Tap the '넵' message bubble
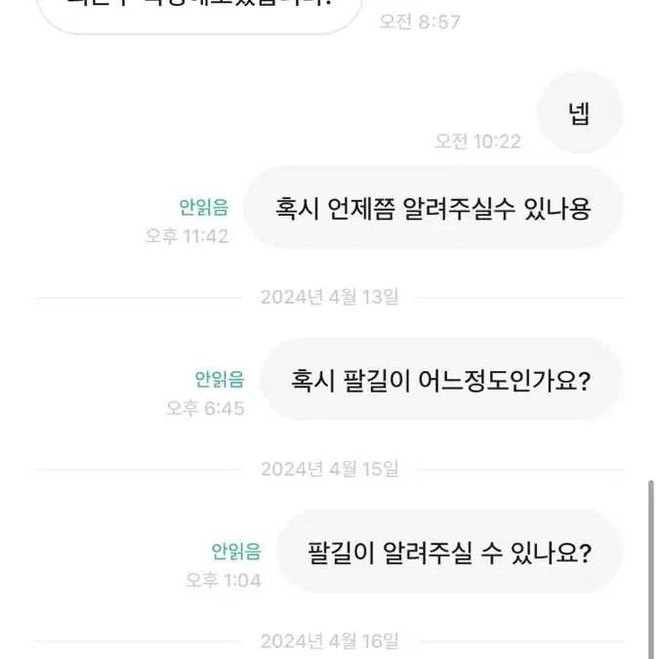The image size is (659, 659). click(x=580, y=112)
